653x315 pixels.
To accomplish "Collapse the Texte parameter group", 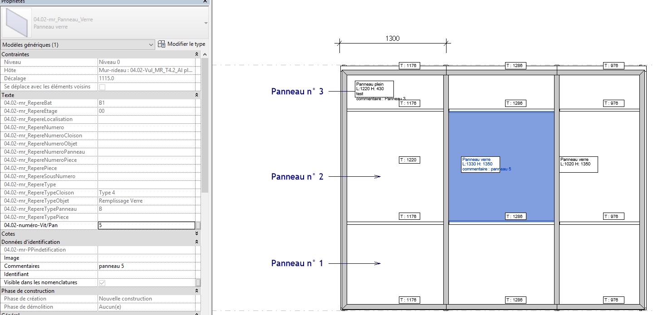I will tap(196, 95).
